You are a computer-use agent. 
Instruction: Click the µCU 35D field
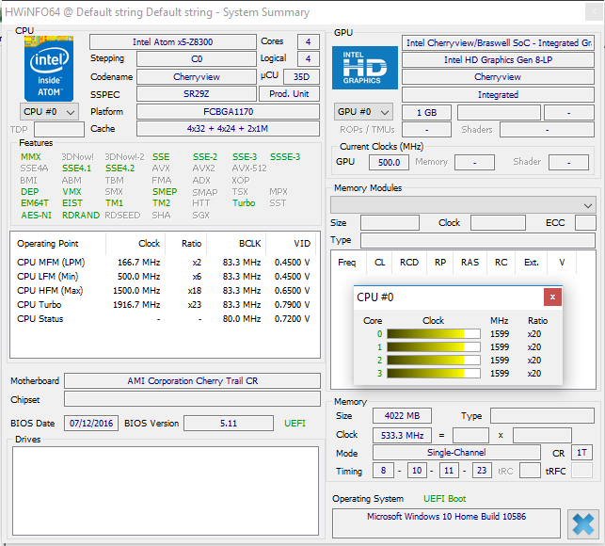pos(301,76)
